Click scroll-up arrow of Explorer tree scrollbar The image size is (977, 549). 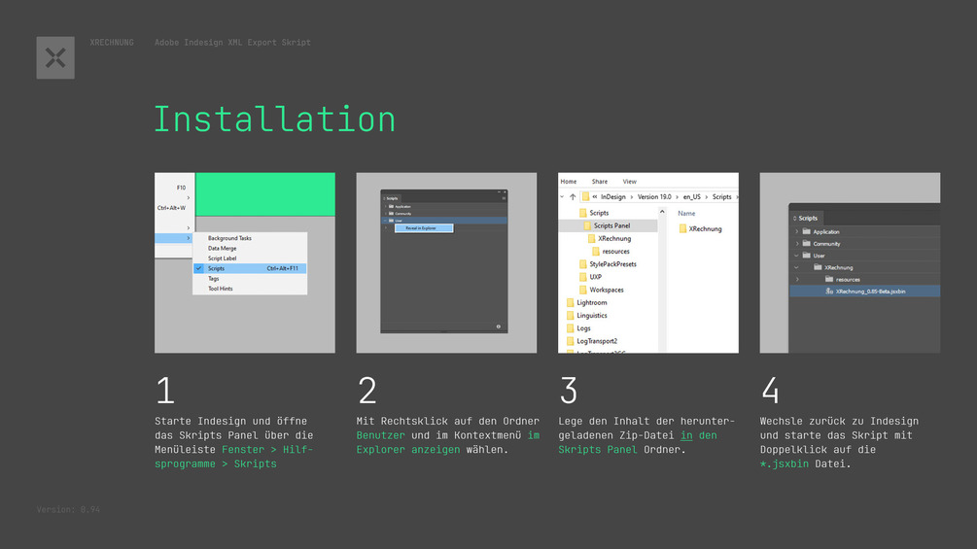(662, 212)
